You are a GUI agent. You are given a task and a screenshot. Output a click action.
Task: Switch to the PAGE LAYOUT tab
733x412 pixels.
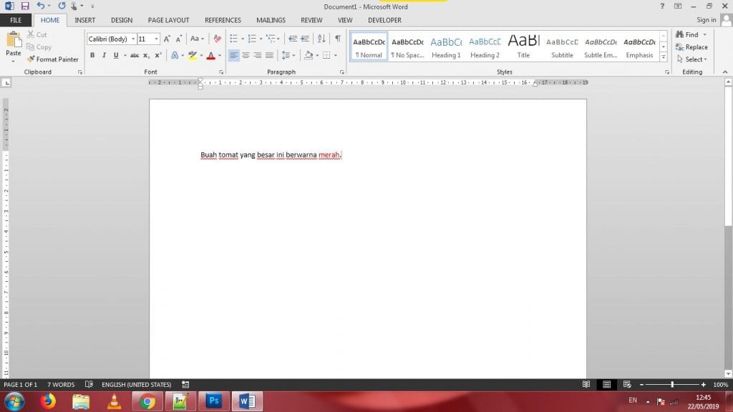[168, 20]
